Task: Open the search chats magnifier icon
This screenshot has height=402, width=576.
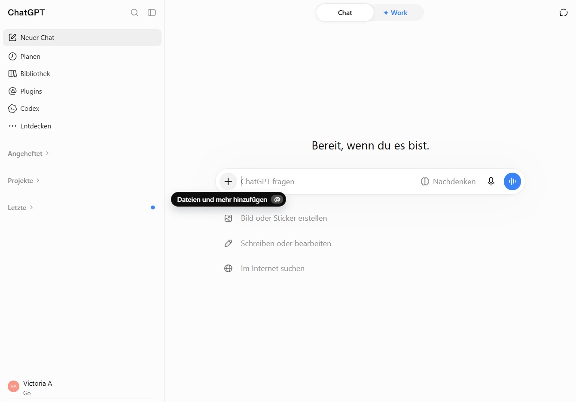Action: click(134, 12)
